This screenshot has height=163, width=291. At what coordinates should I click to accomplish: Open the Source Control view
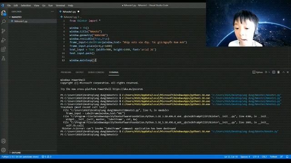tap(4, 31)
